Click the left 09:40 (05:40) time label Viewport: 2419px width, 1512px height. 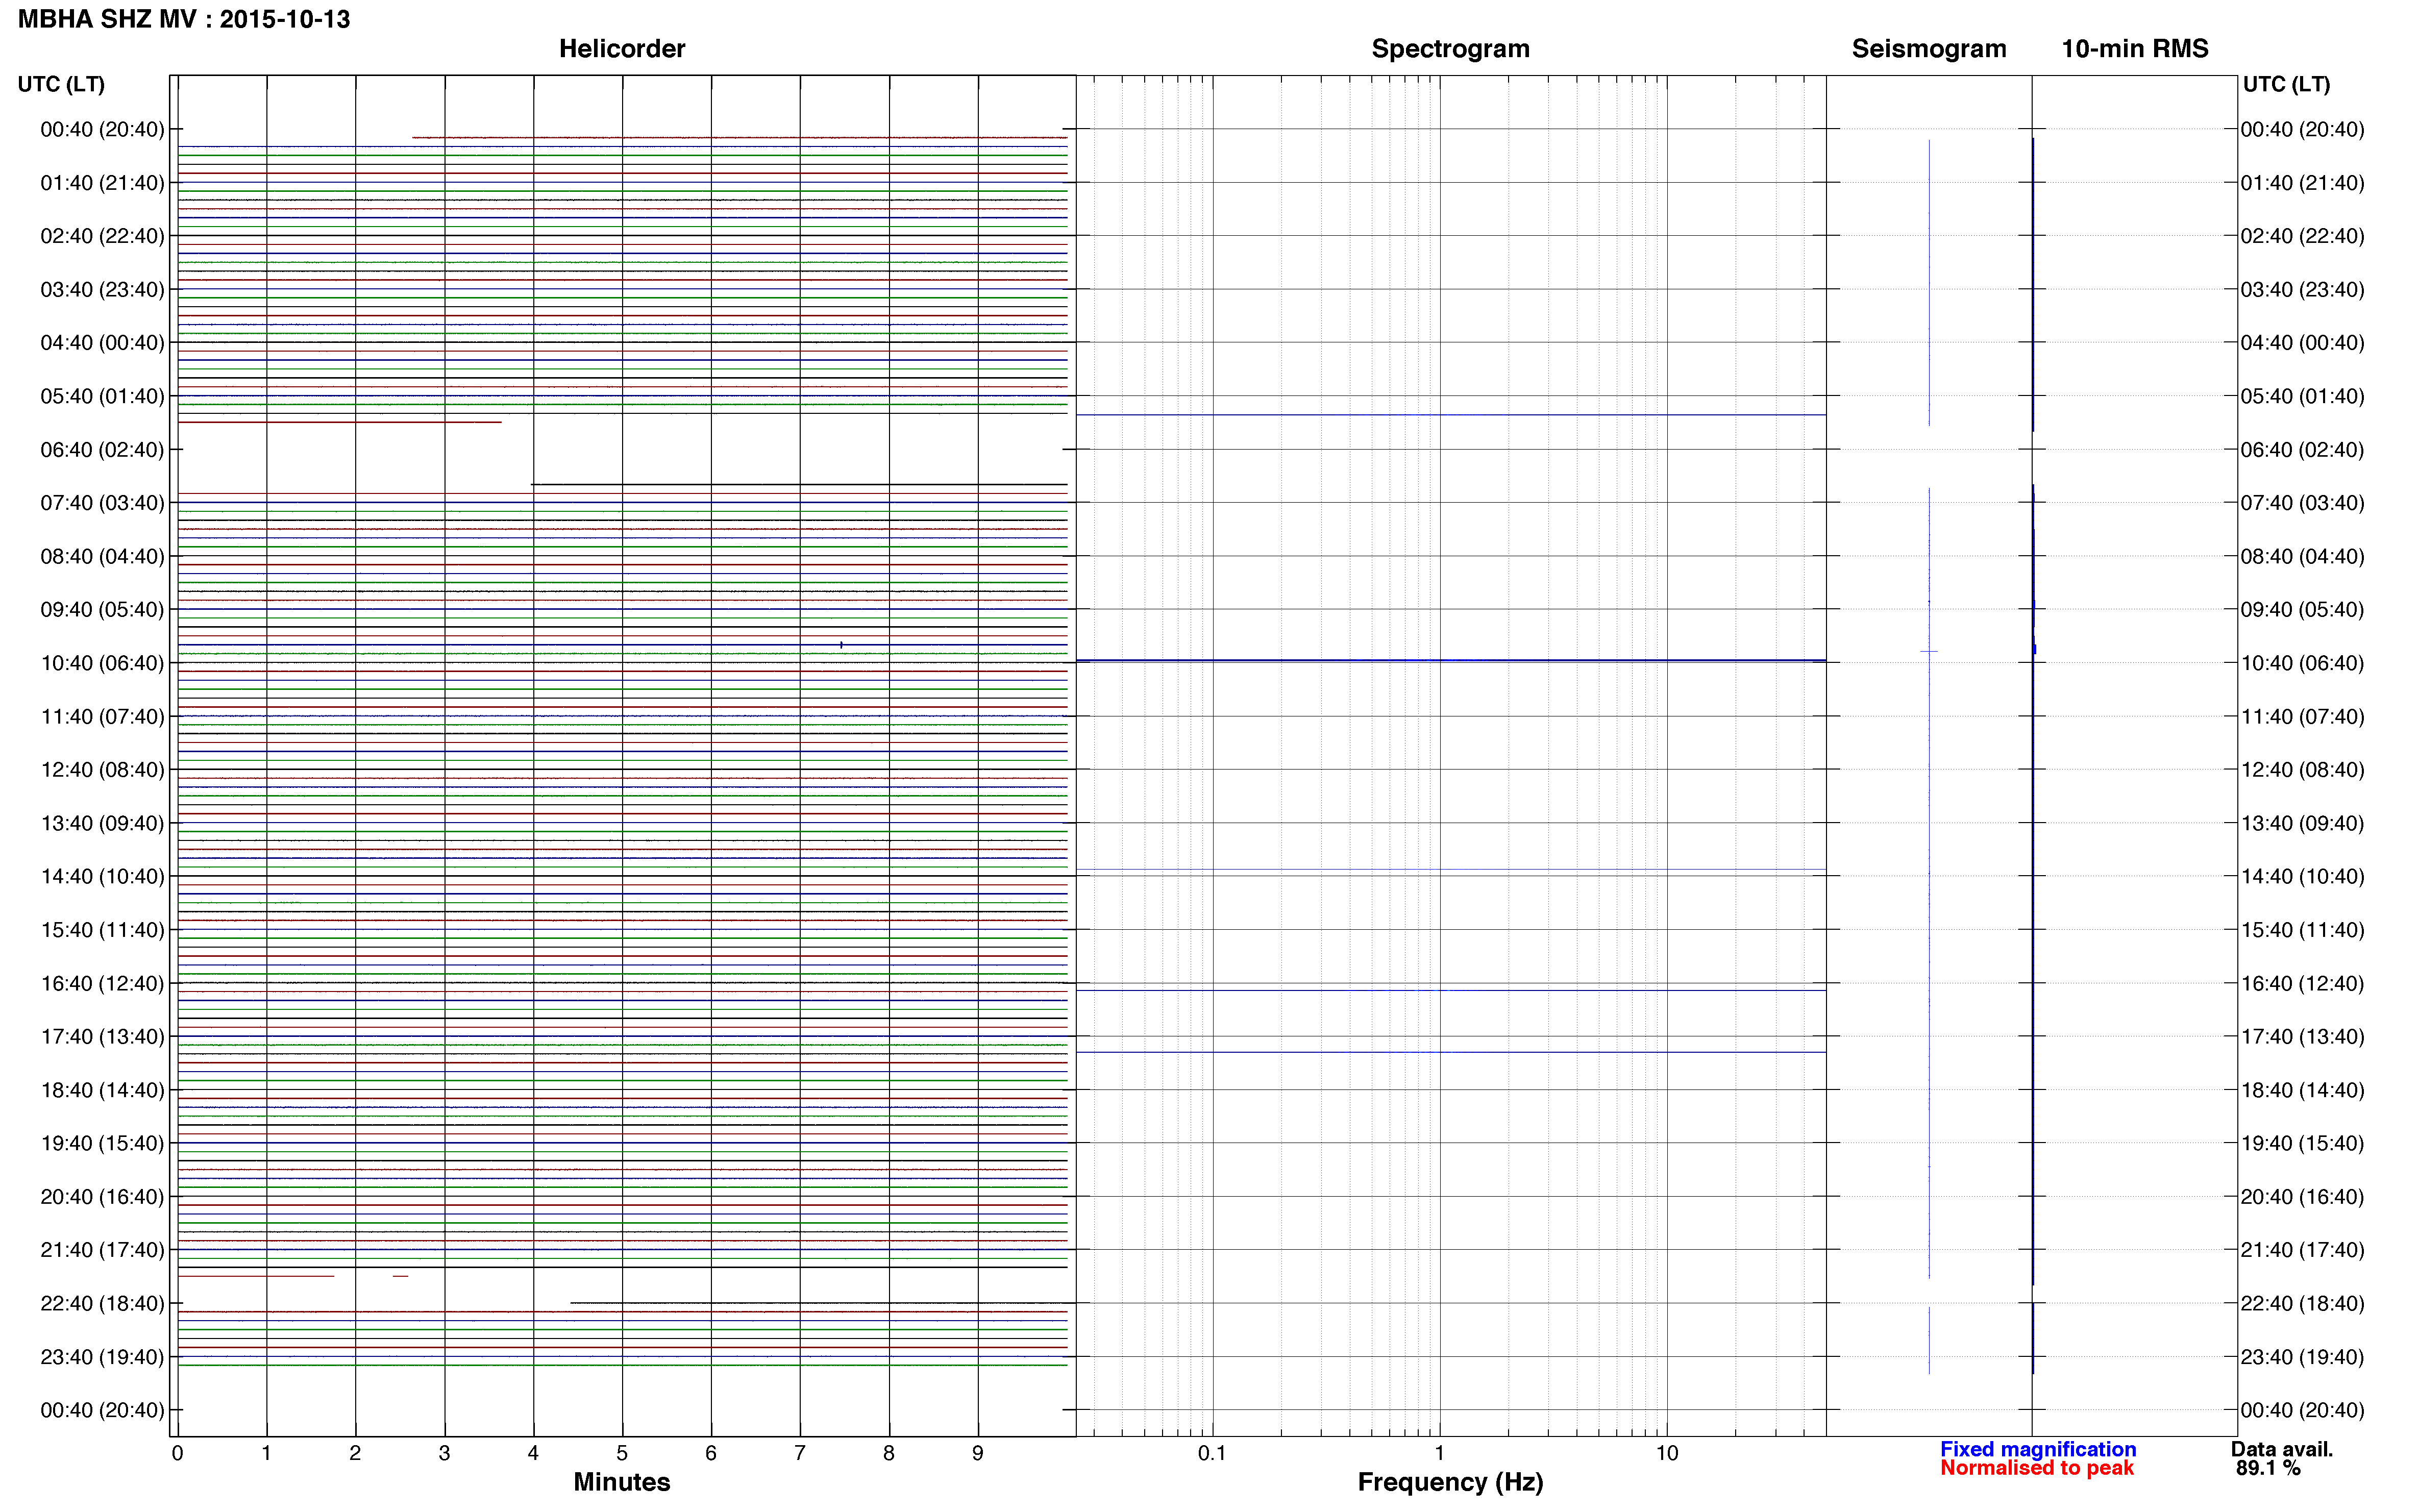click(x=102, y=609)
